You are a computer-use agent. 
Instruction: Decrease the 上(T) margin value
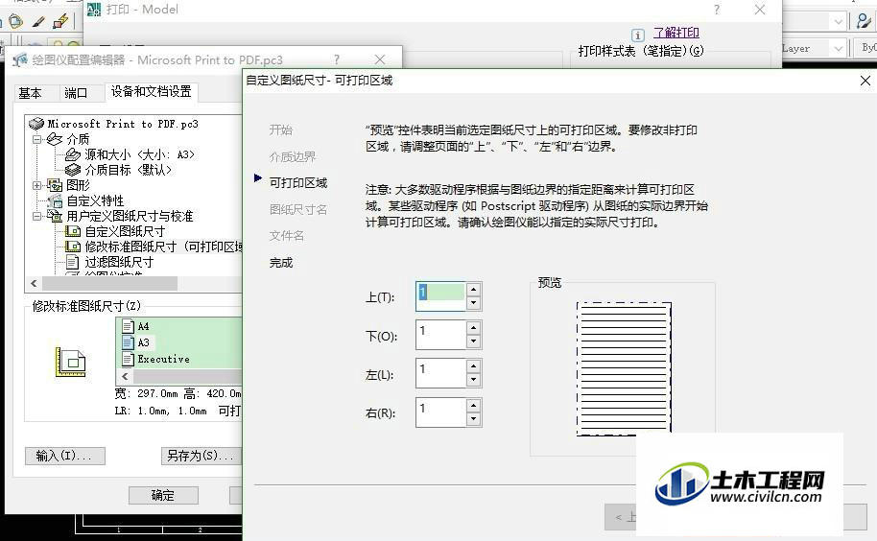pyautogui.click(x=474, y=303)
